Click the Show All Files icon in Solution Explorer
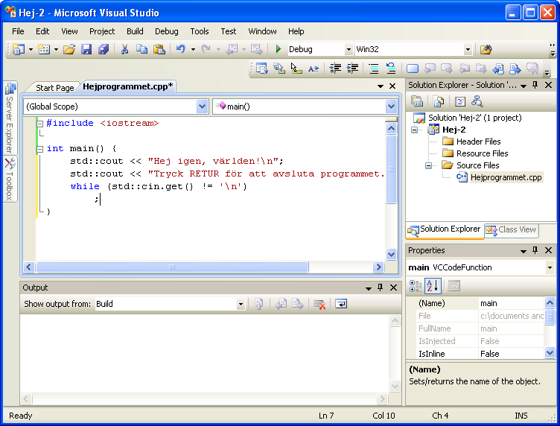The height and width of the screenshot is (426, 560). [x=439, y=101]
